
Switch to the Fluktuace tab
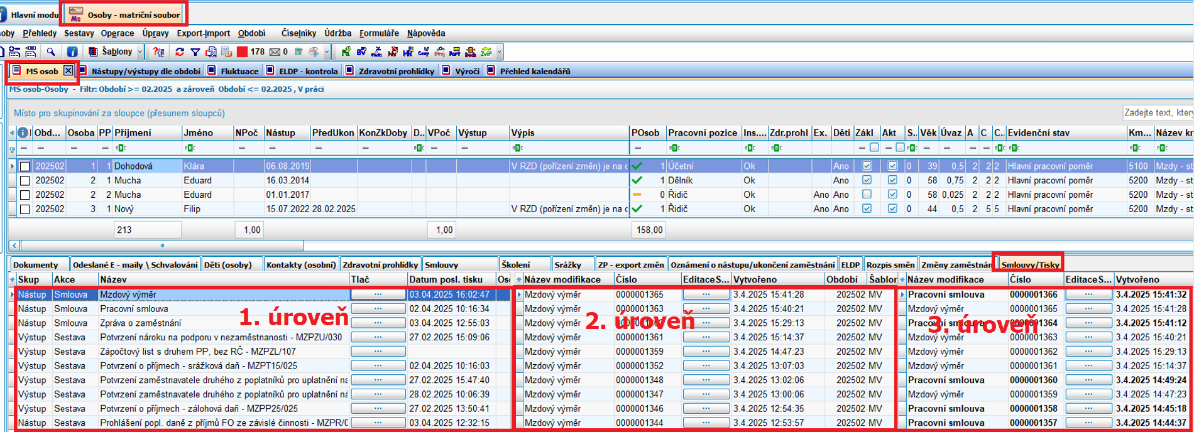coord(239,71)
